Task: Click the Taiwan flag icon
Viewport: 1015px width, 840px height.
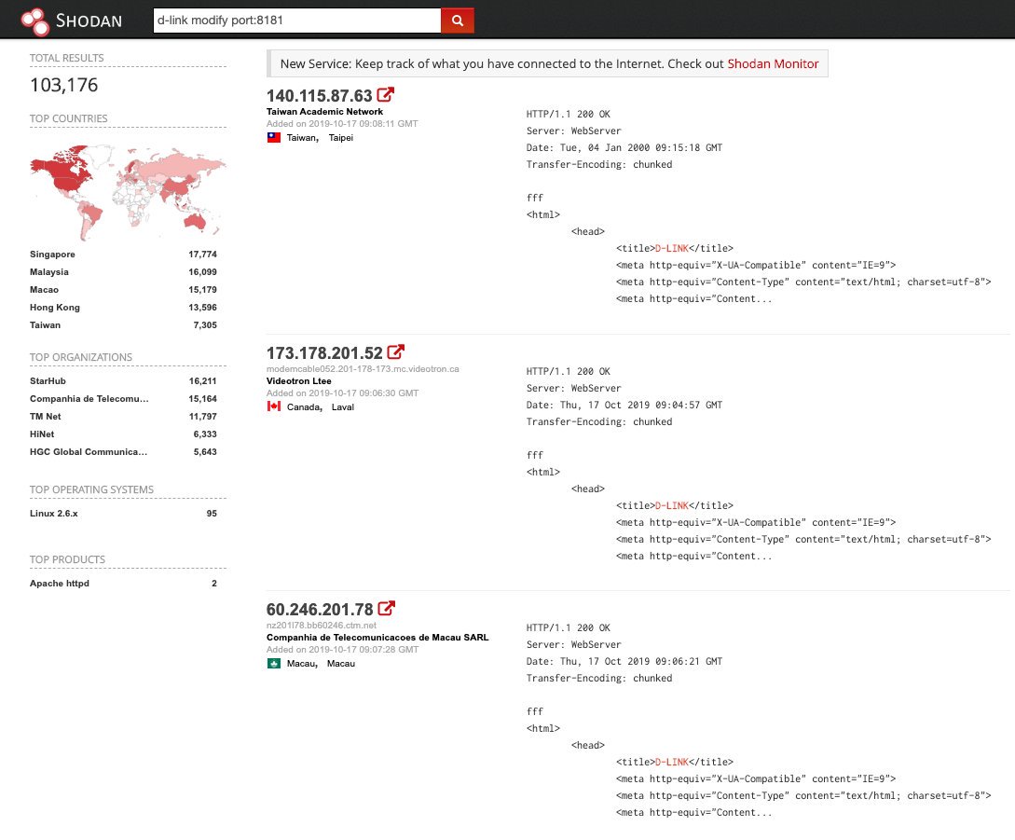Action: (274, 137)
